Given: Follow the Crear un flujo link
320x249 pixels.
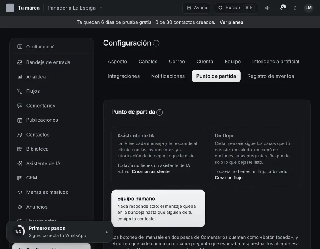Looking at the screenshot, I should pyautogui.click(x=228, y=177).
